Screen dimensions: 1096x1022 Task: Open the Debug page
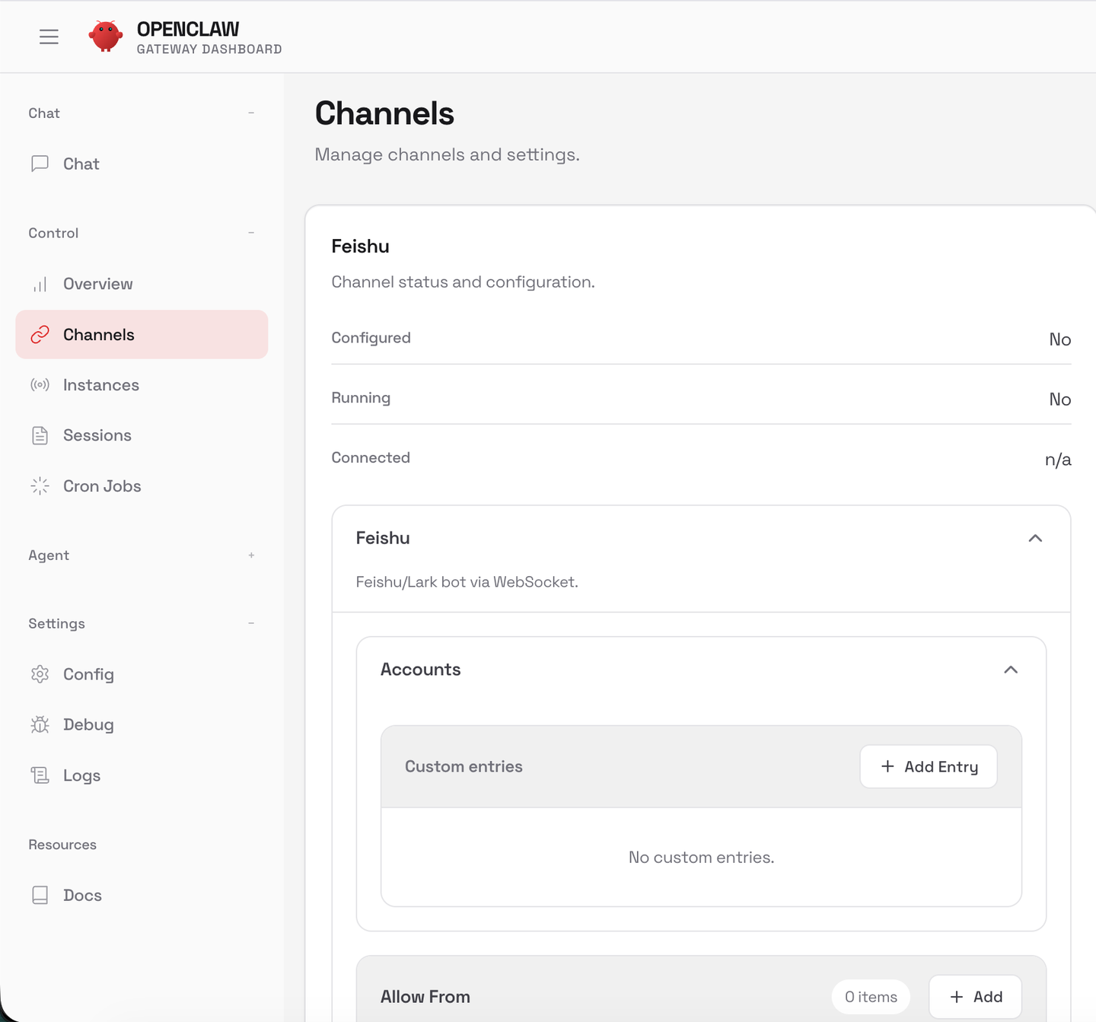[142, 724]
